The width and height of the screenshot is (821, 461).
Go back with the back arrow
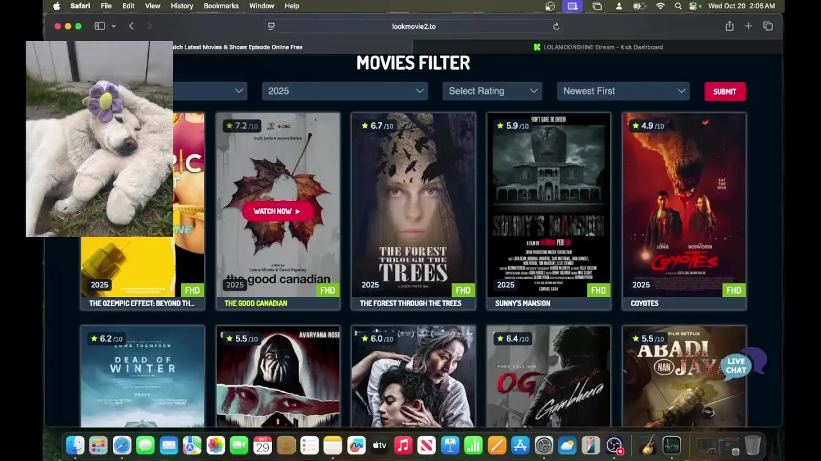tap(131, 26)
